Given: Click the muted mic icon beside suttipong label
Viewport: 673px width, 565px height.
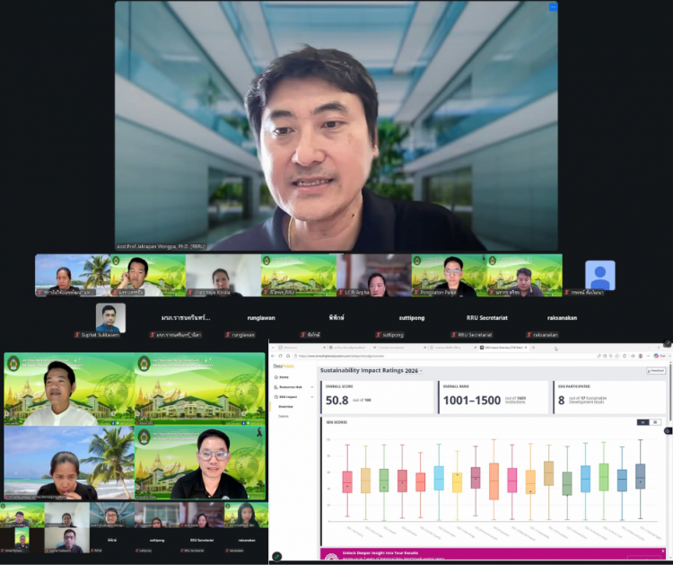Looking at the screenshot, I should click(x=379, y=335).
